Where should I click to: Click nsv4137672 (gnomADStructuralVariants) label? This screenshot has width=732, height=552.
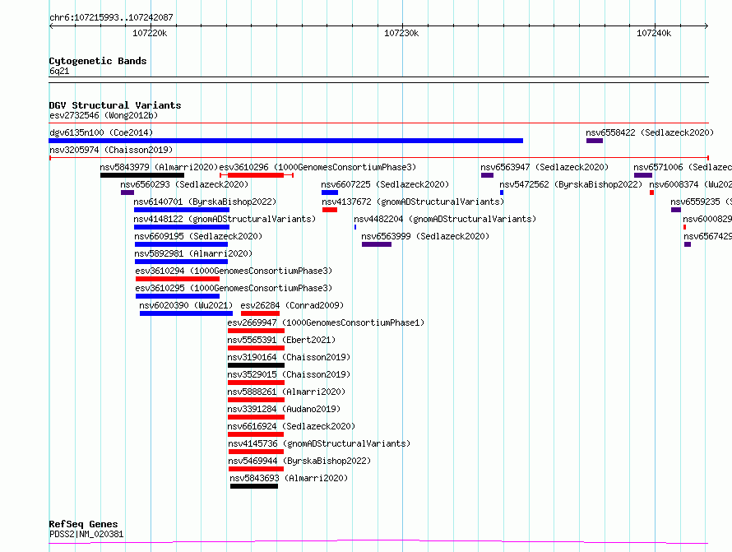[x=413, y=202]
